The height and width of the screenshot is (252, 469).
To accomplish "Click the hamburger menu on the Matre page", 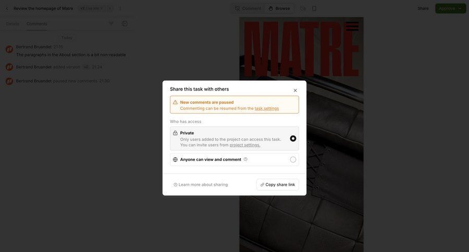I will tap(352, 26).
